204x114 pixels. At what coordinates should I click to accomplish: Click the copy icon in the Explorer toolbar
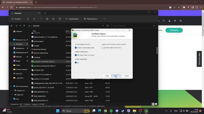34,19
